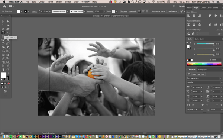Select the Line Segment tool
This screenshot has height=139, width=223.
tap(8, 32)
